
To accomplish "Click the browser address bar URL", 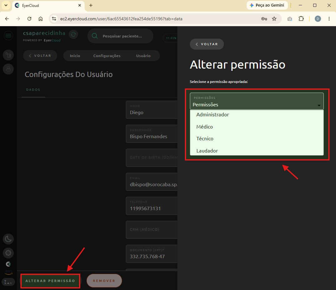I will (x=121, y=19).
